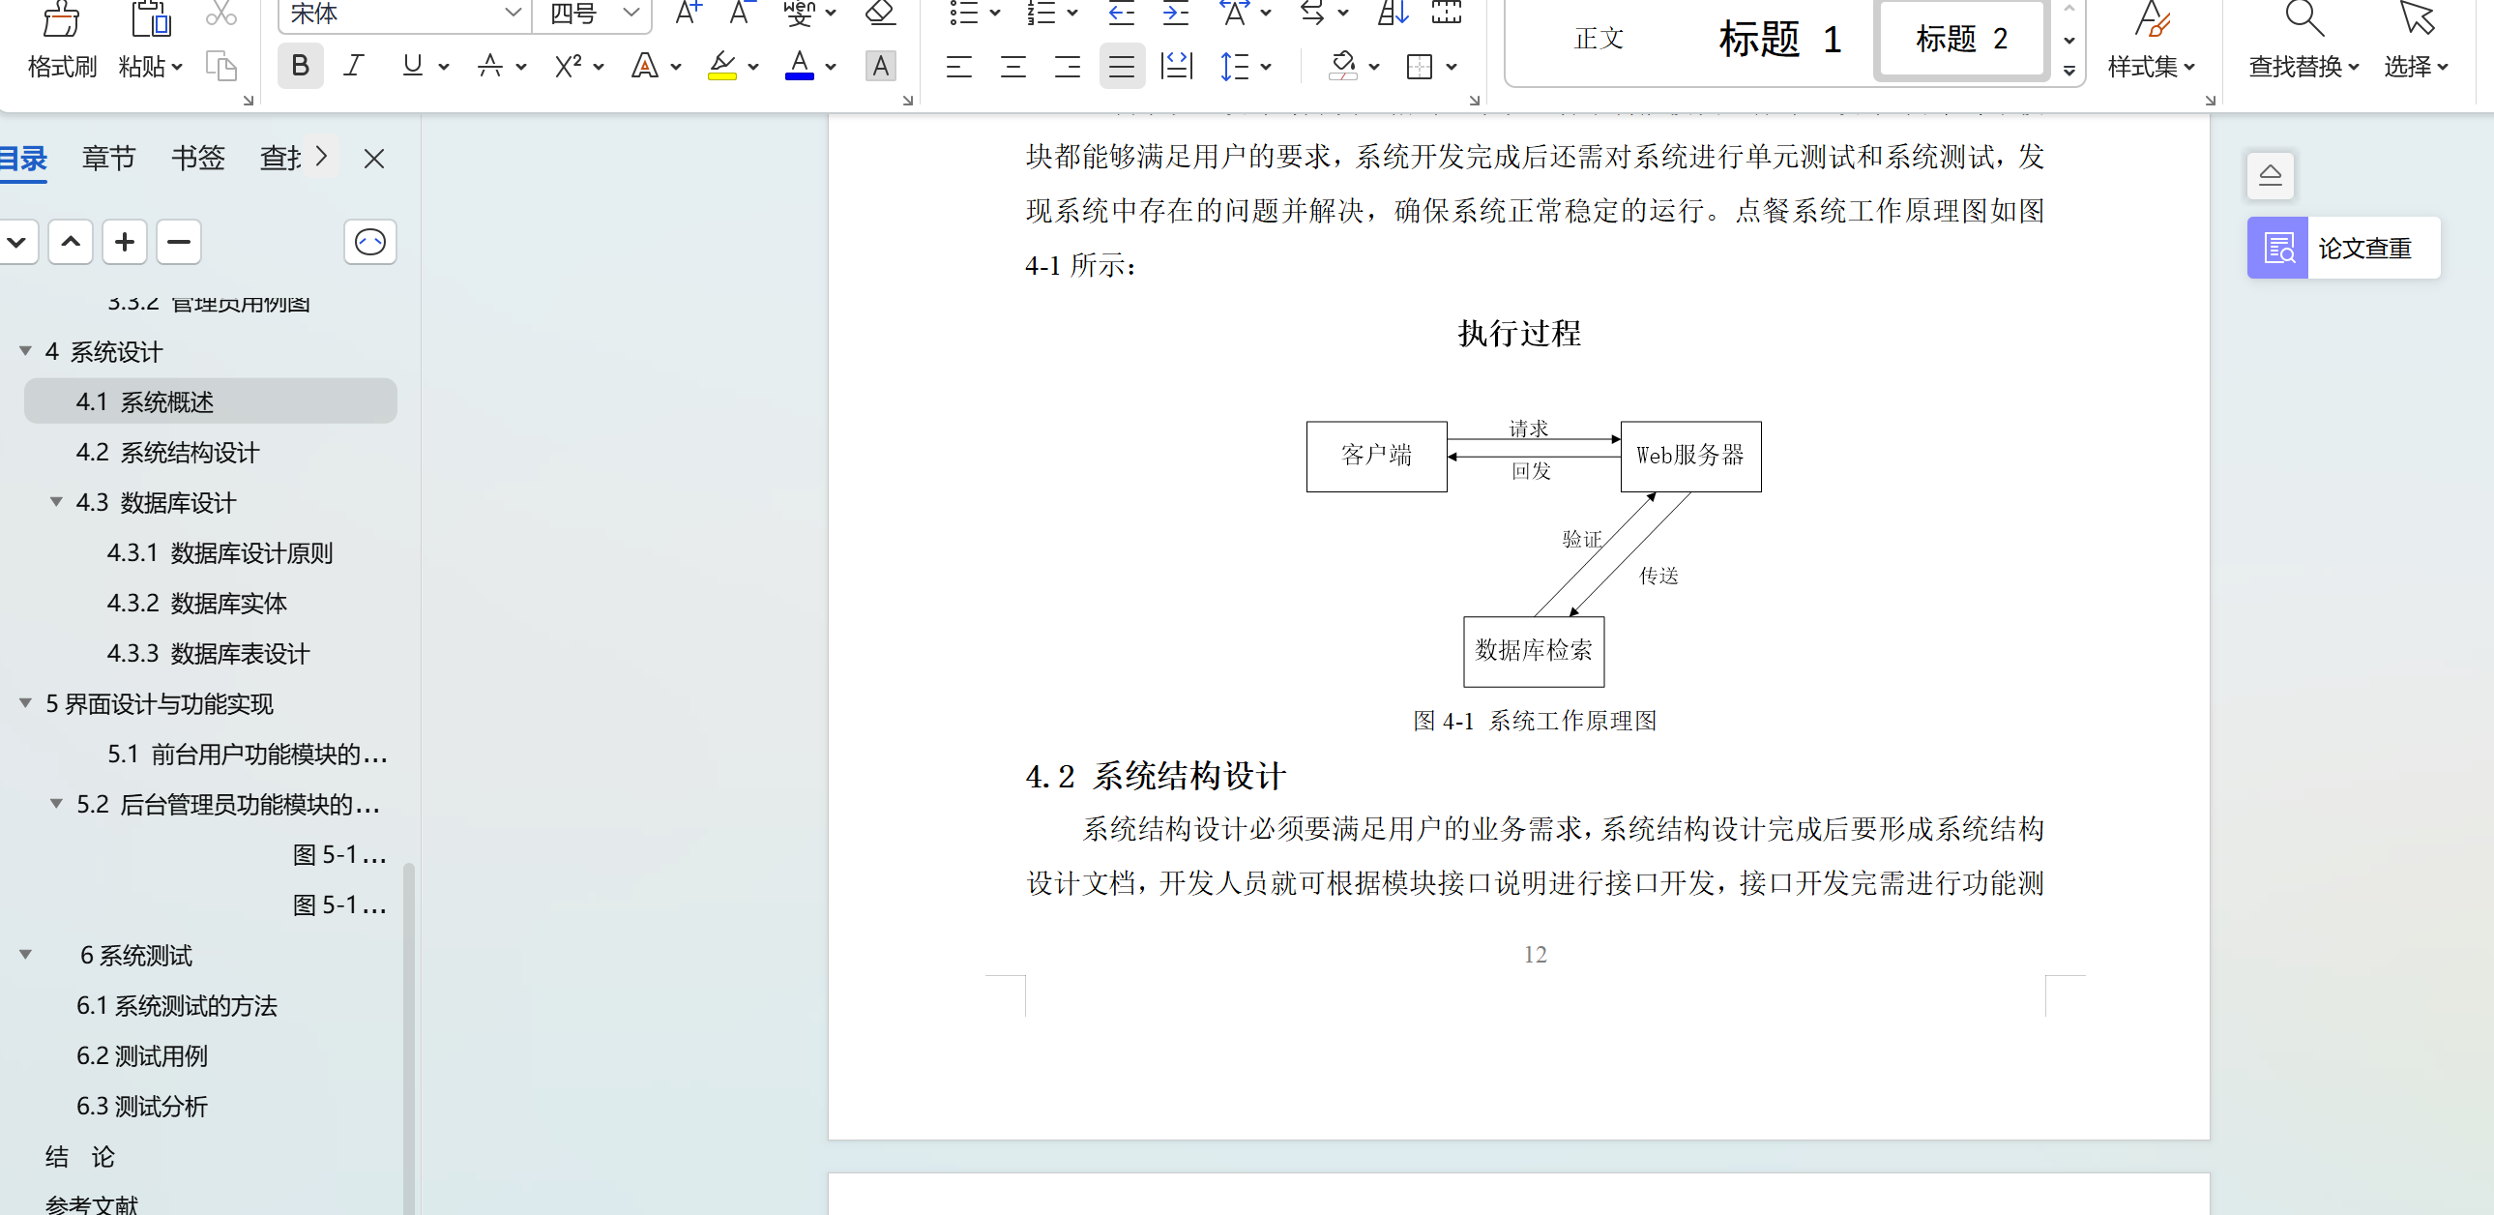Click the justify alignment icon
The width and height of the screenshot is (2494, 1215).
pyautogui.click(x=1122, y=66)
